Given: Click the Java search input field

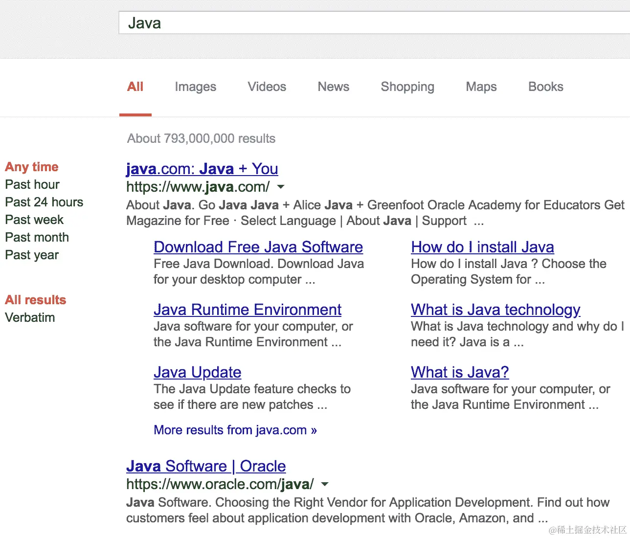Looking at the screenshot, I should point(374,23).
